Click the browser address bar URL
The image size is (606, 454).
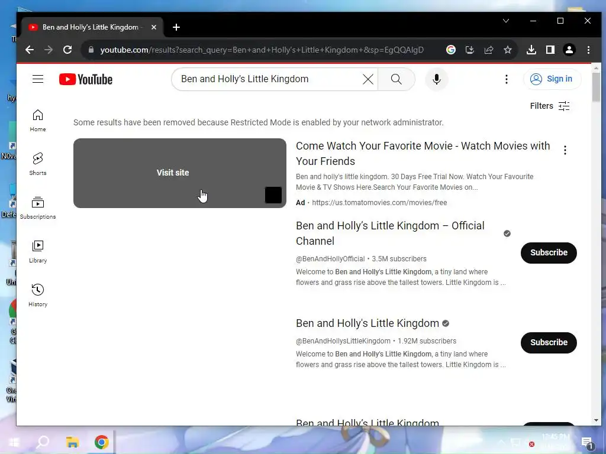(x=262, y=50)
